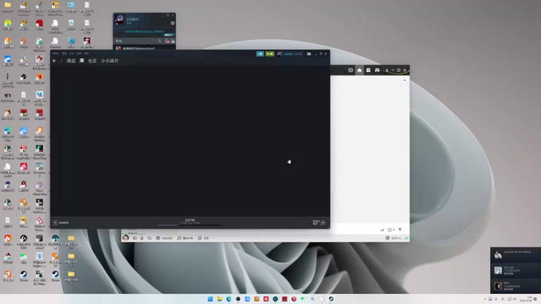Open the bottom Steam friend notification toast
This screenshot has height=304, width=541.
(515, 286)
